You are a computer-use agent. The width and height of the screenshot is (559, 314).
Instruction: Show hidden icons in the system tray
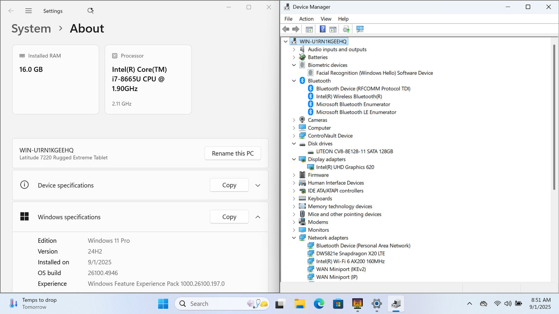(470, 304)
